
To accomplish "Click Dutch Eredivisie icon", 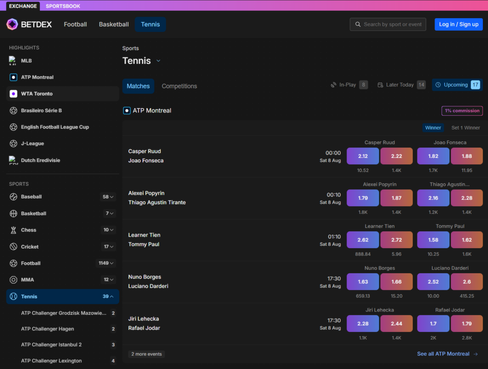I will (13, 160).
